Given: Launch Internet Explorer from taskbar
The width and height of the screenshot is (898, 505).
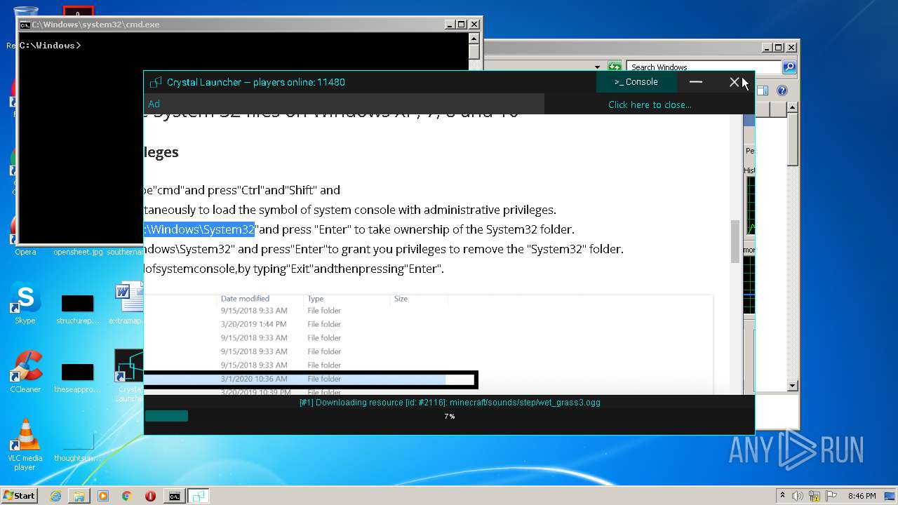Looking at the screenshot, I should point(55,496).
